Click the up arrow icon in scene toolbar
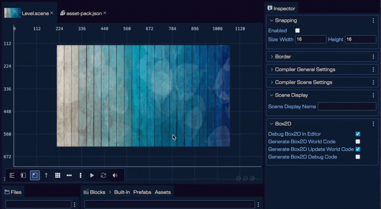 tap(46, 175)
